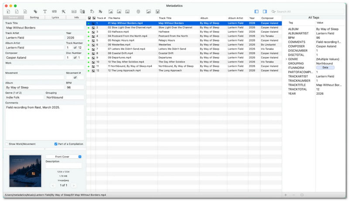Click green status dot for Coastal Drift row
Screen dimensions: 349x201
coord(89,54)
